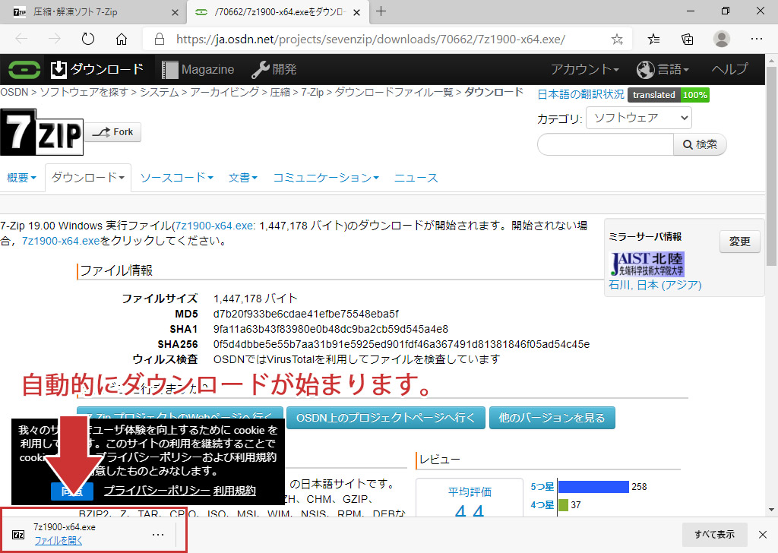778x553 pixels.
Task: Switch to the 圧縮・解凍ソフト 7-Zip tab
Action: (x=93, y=12)
